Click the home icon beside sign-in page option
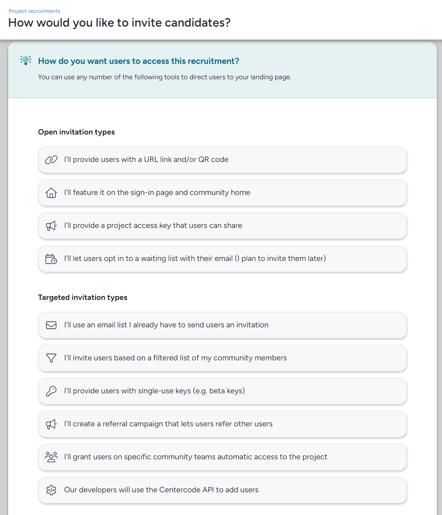 (x=51, y=192)
